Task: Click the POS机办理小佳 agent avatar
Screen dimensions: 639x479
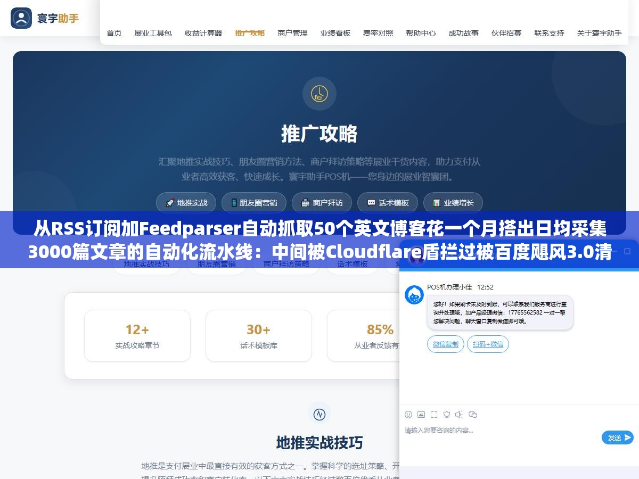Action: [x=414, y=295]
